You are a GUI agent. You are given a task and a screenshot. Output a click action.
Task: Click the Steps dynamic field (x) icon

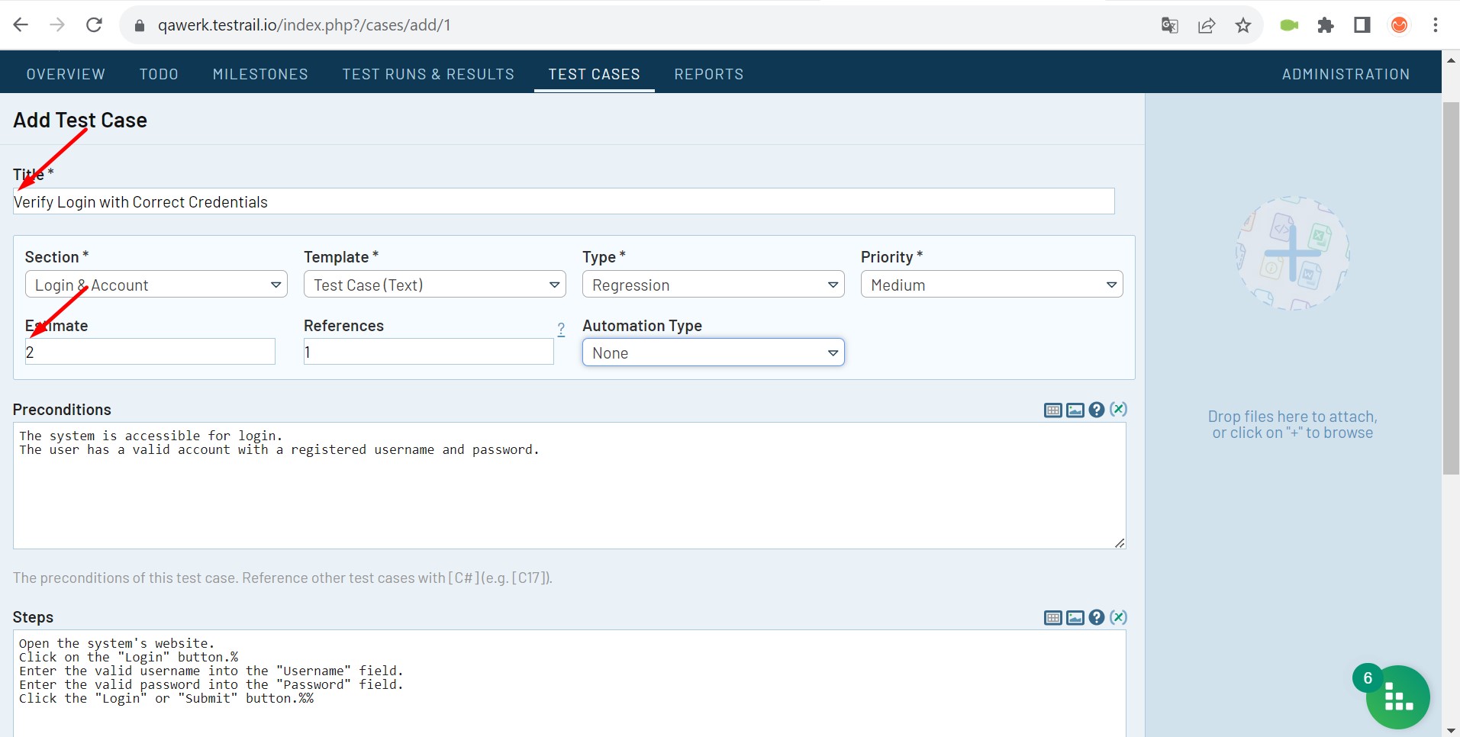[1118, 617]
